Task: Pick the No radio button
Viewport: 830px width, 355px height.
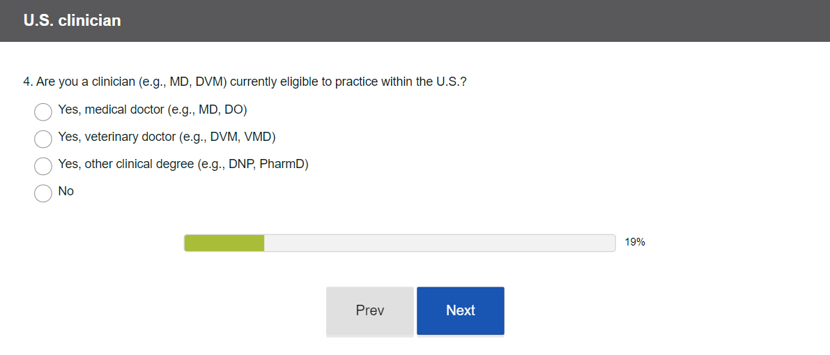Action: [43, 193]
